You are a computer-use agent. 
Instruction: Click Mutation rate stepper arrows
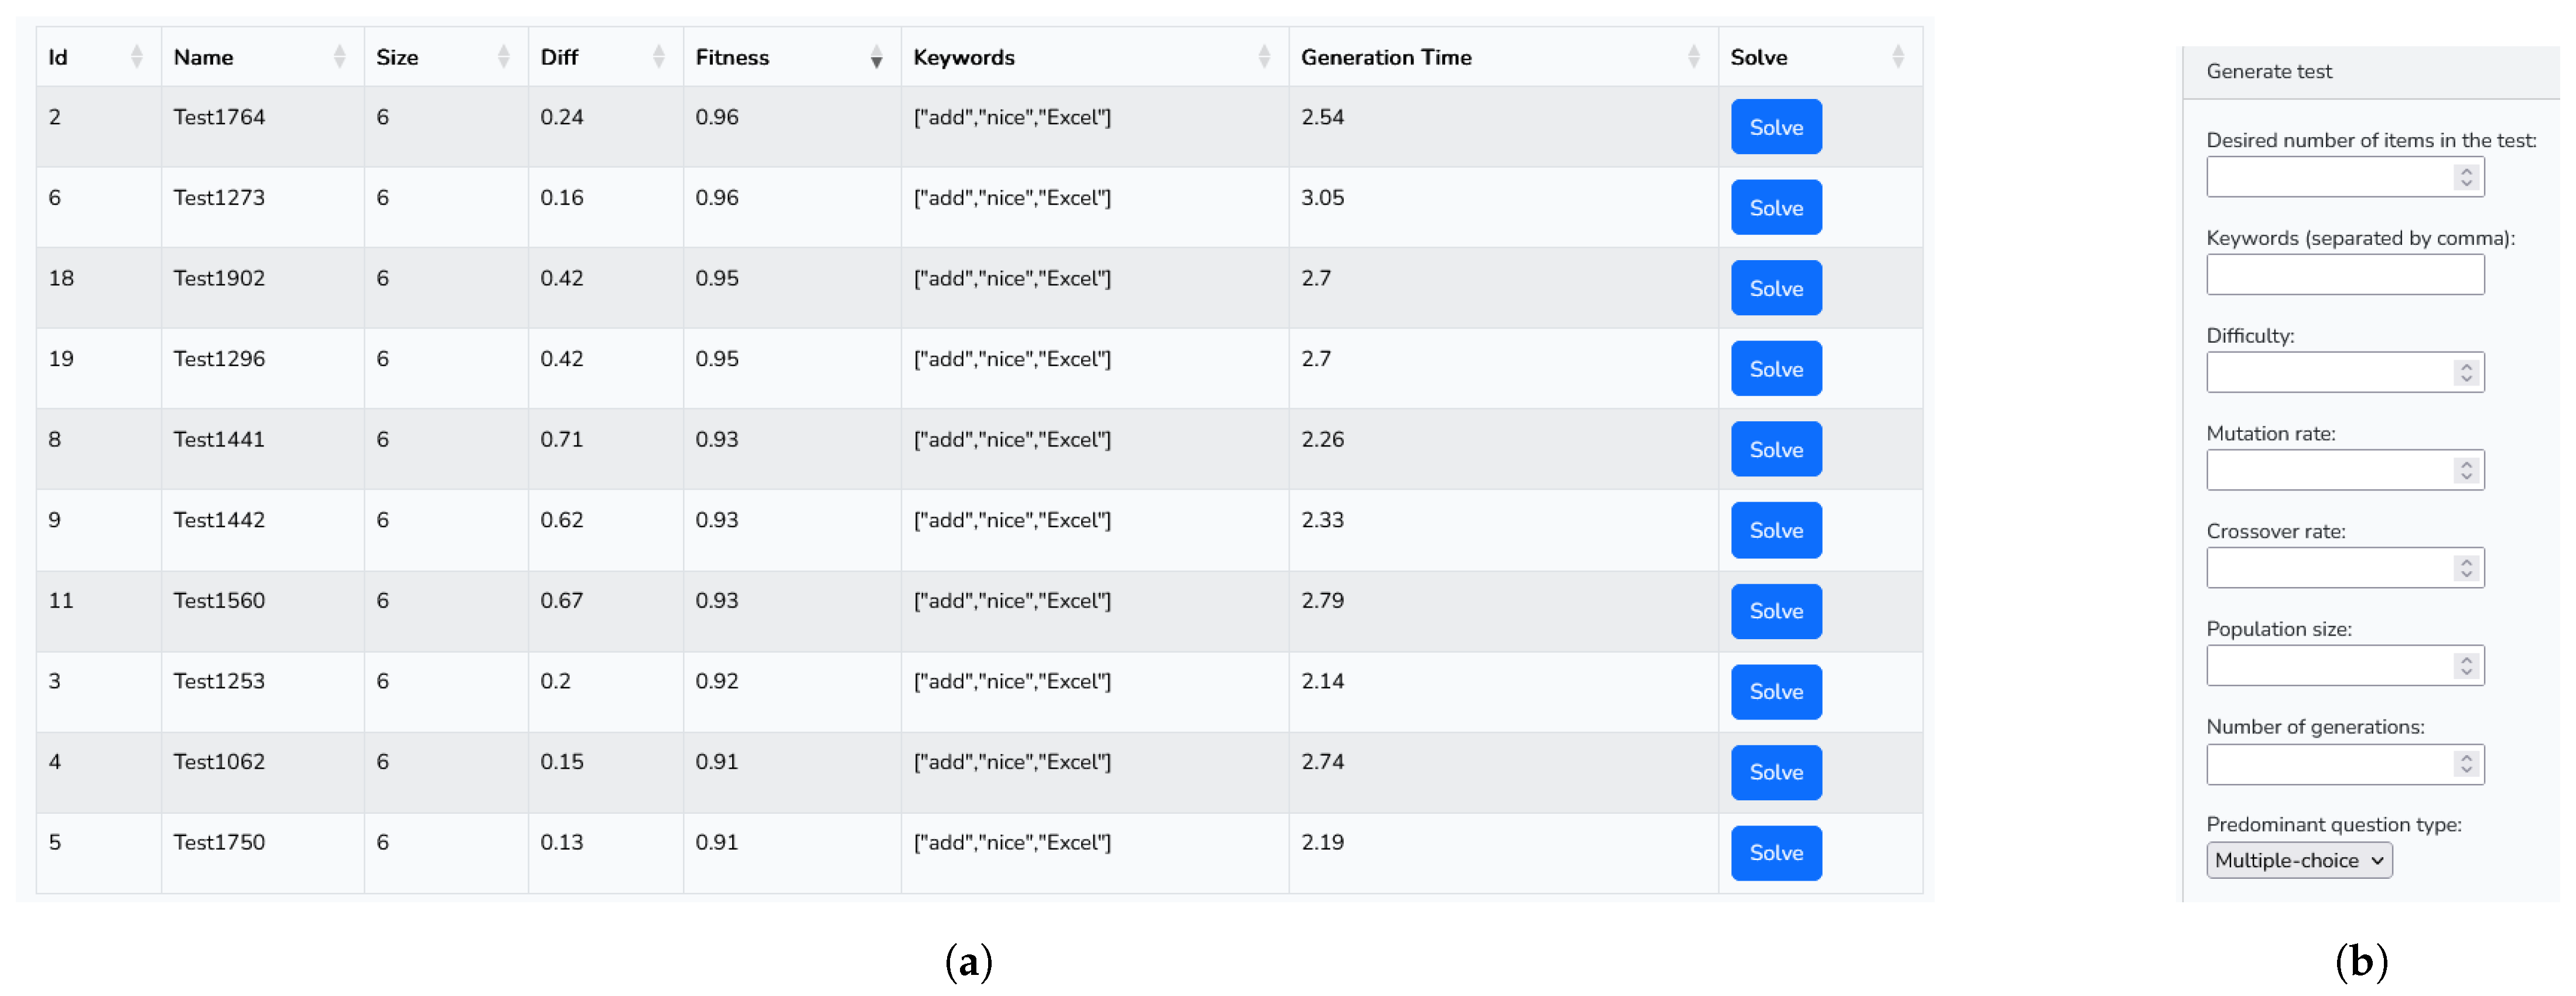click(2466, 470)
